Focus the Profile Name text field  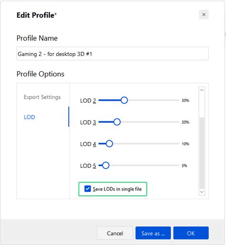tap(113, 53)
